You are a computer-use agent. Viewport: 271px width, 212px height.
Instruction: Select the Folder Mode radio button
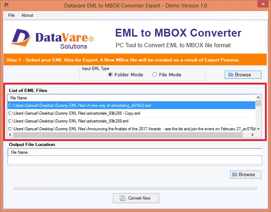[x=110, y=75]
